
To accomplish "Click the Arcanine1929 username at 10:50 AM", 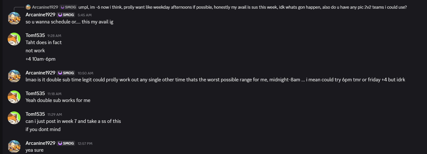I will (40, 73).
